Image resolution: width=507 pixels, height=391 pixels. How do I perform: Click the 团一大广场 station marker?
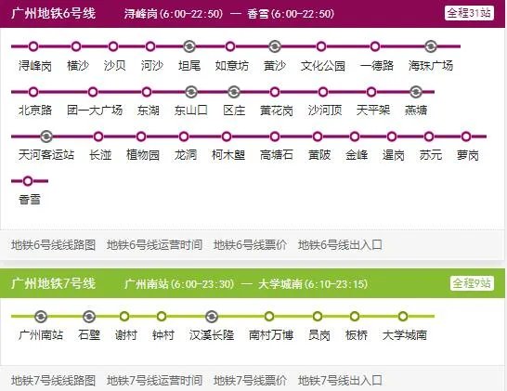[93, 92]
